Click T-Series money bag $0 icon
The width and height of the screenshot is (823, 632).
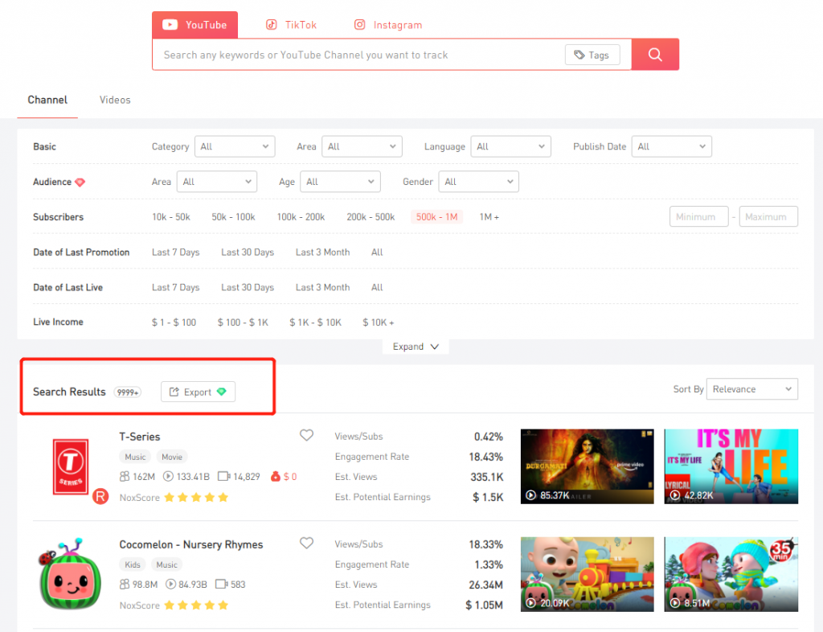(275, 476)
